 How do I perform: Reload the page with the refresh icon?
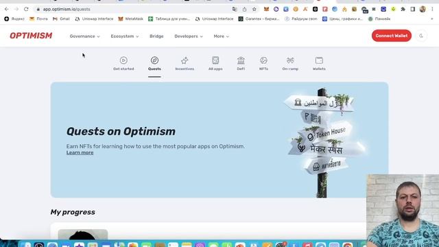pyautogui.click(x=26, y=9)
